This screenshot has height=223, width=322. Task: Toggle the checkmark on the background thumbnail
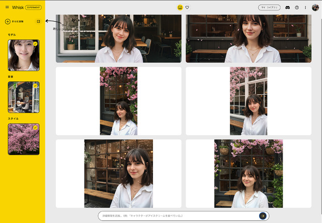click(35, 85)
